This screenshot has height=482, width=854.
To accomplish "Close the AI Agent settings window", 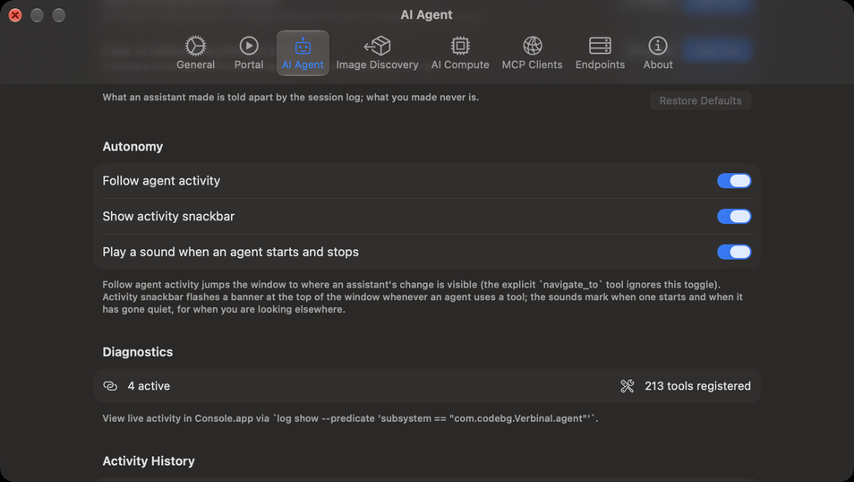I will pyautogui.click(x=15, y=15).
